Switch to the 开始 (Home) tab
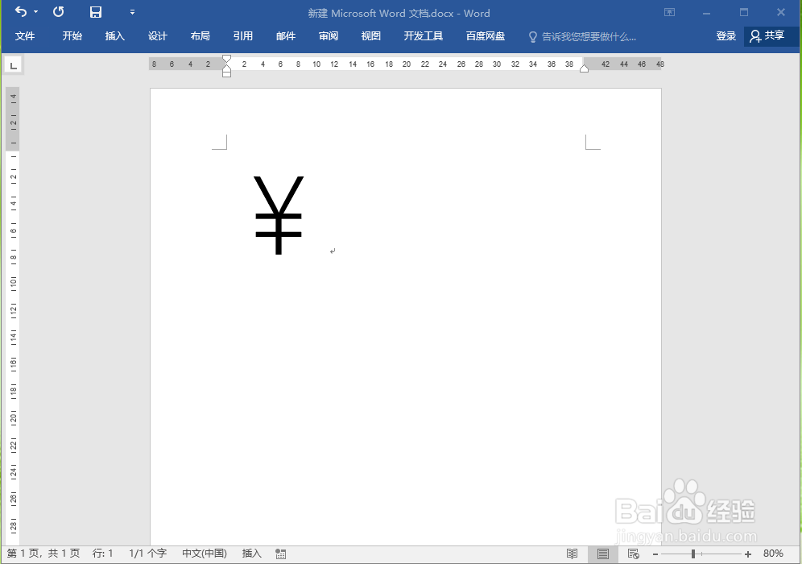This screenshot has width=802, height=564. click(72, 35)
